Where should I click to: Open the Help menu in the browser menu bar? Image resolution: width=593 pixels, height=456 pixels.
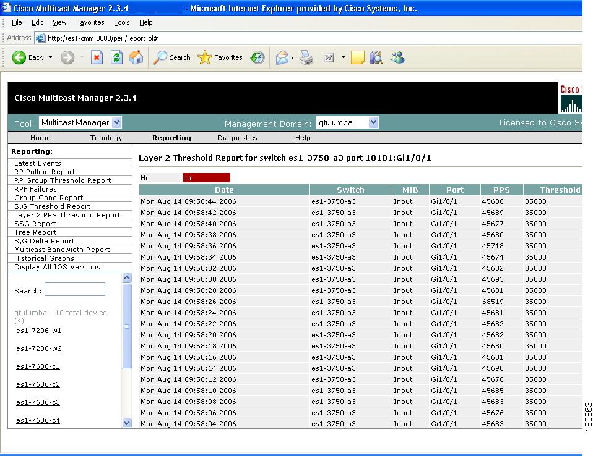(x=145, y=22)
